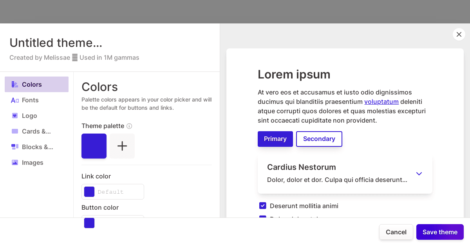
Task: Click the Primary preview button
Action: coord(275,139)
